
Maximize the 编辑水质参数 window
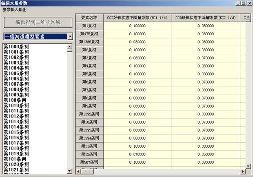(243, 3)
